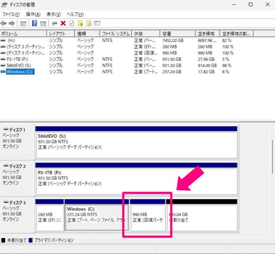
Task: Click the blue プライマリ パーティション legend swatch
Action: (31, 240)
